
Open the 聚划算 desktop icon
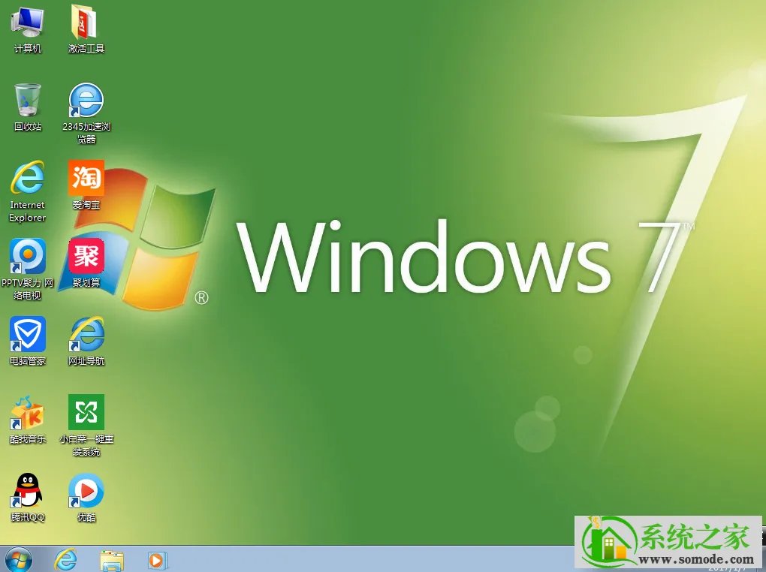point(86,257)
